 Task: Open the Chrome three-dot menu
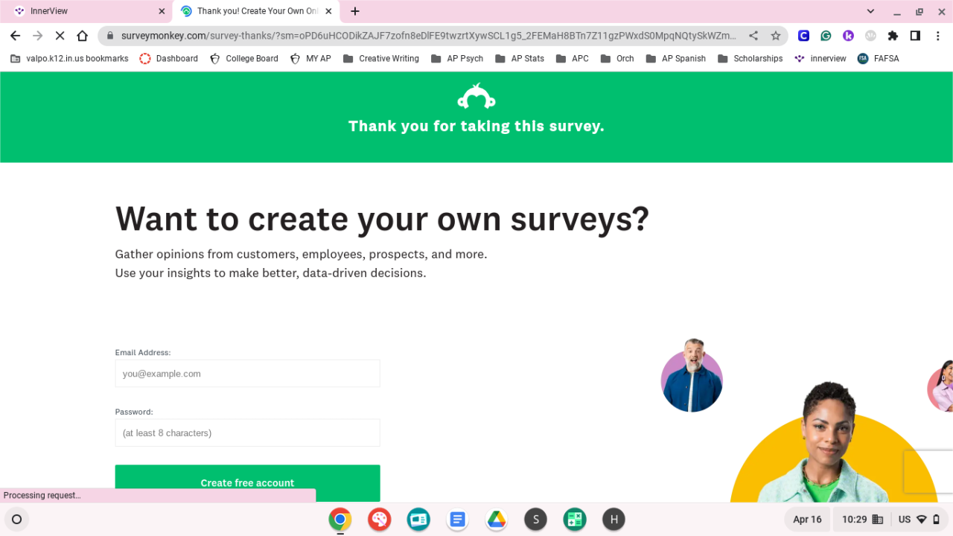point(937,36)
